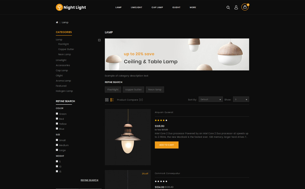Check the Green color filter
This screenshot has width=305, height=189.
point(57,114)
